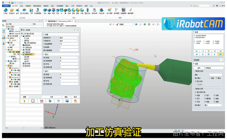Viewport: 227px width, 139px height.
Task: Click the Add Stock (添加坯料) icon
Action: point(12,11)
